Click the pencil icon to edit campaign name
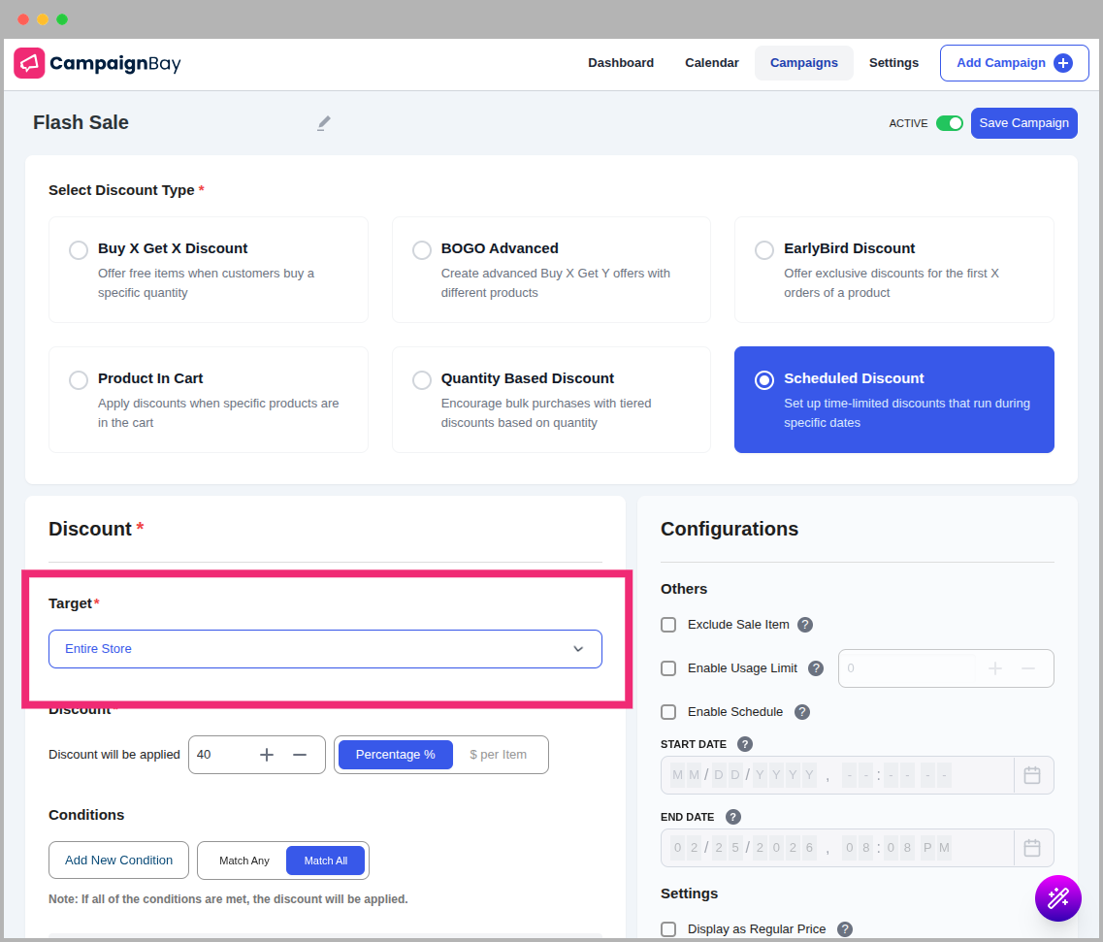Viewport: 1103px width, 942px height. [x=324, y=123]
